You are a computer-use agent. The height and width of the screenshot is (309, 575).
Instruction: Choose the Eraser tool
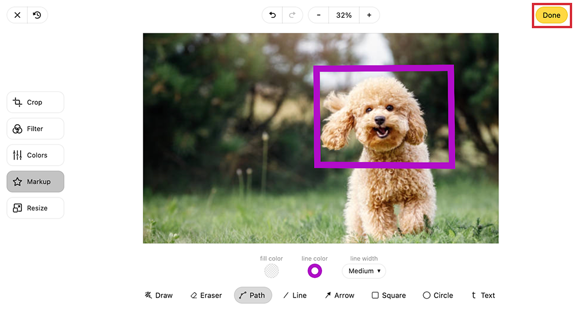tap(206, 295)
